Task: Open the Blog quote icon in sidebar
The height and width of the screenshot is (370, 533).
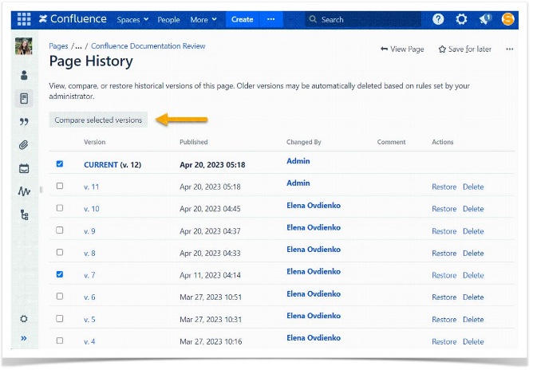Action: [24, 122]
